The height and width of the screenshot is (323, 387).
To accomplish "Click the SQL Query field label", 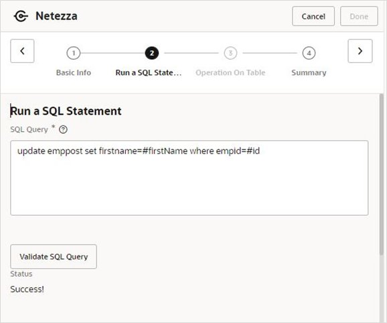I will tap(29, 129).
